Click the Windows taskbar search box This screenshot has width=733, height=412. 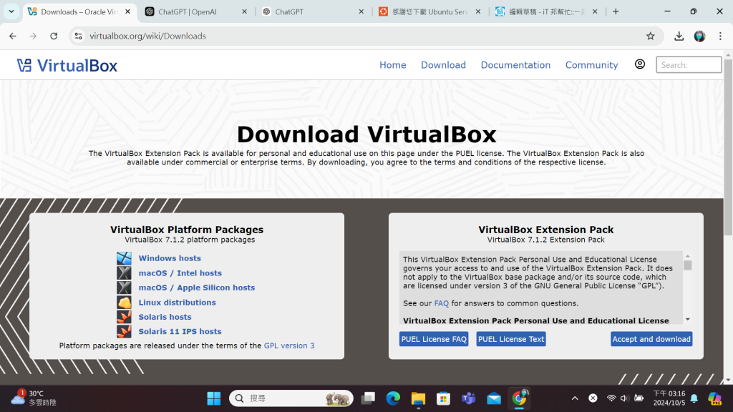(291, 398)
